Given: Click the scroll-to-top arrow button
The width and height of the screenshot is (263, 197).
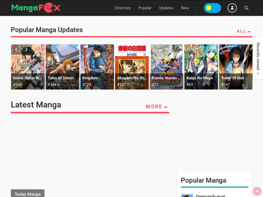Looking at the screenshot, I should coord(257,191).
